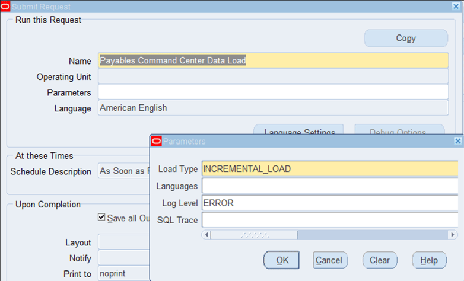
Task: Click the Parameters field in Submit Request
Action: coord(273,92)
